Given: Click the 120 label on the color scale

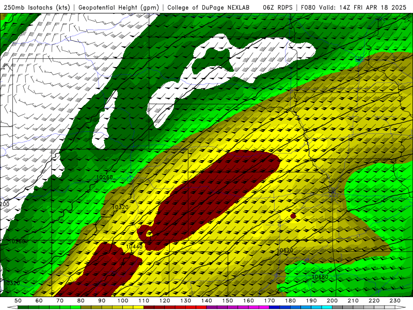Looking at the screenshot, I should [x=165, y=301].
